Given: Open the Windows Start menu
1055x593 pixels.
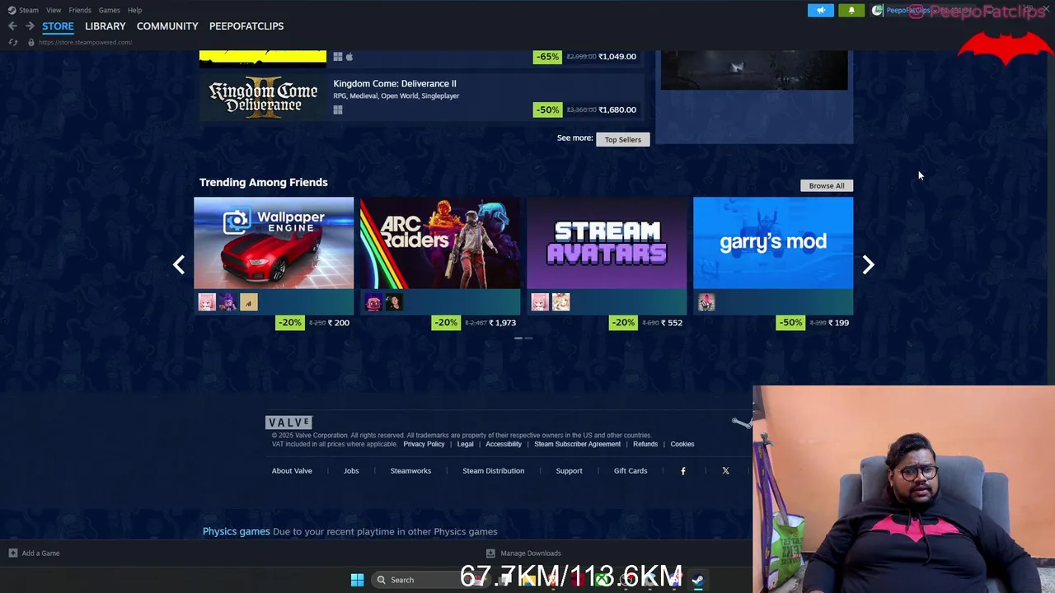Looking at the screenshot, I should pyautogui.click(x=357, y=580).
